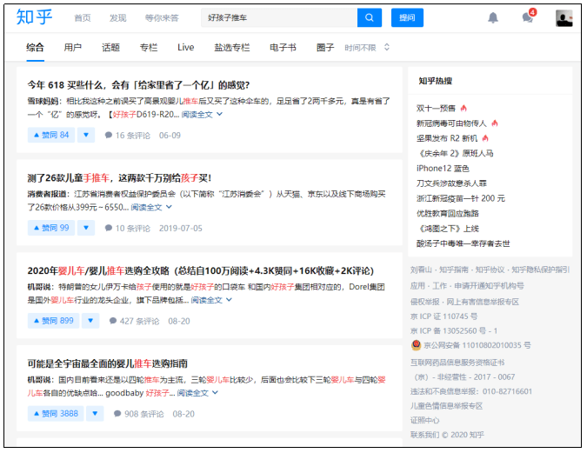The image size is (587, 453).
Task: Expand 阅读全文 on the first result
Action: point(201,114)
